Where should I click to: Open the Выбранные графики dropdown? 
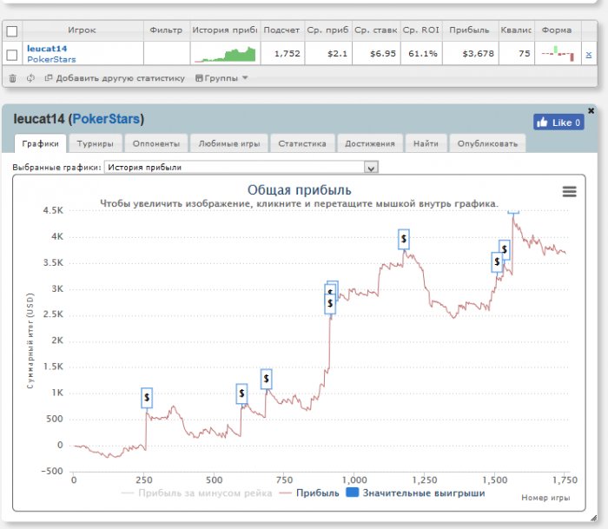[241, 167]
